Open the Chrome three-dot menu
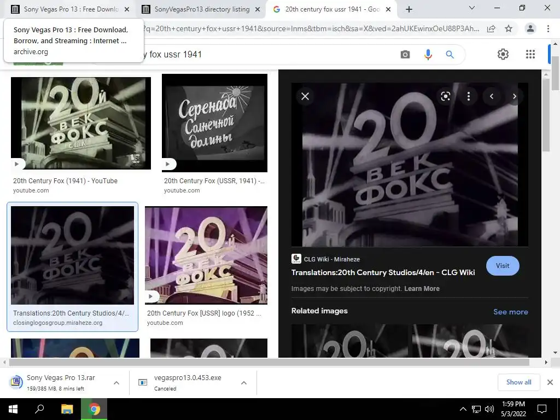Image resolution: width=560 pixels, height=420 pixels. (x=548, y=28)
